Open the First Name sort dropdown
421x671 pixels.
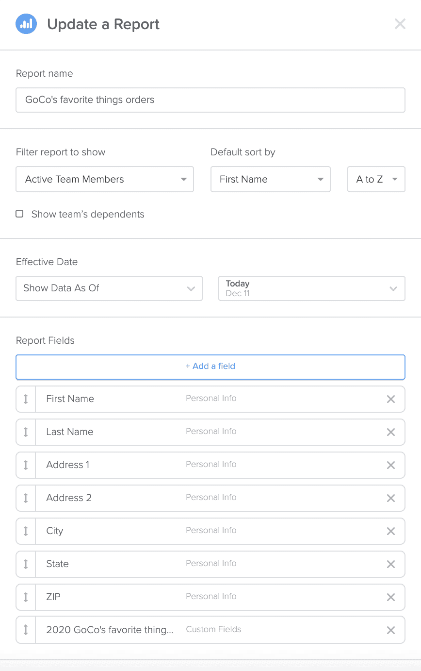click(x=271, y=179)
